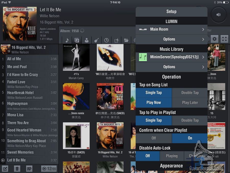Screen dimensions: 230x173
Task: Delete playlist with the trash icon
Action: click(17, 169)
